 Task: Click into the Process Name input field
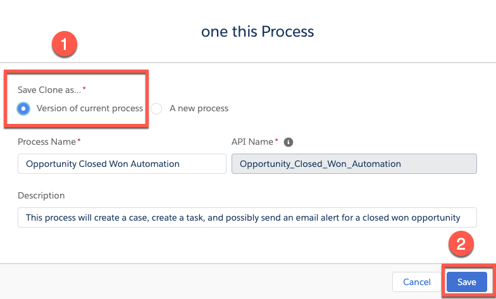122,164
